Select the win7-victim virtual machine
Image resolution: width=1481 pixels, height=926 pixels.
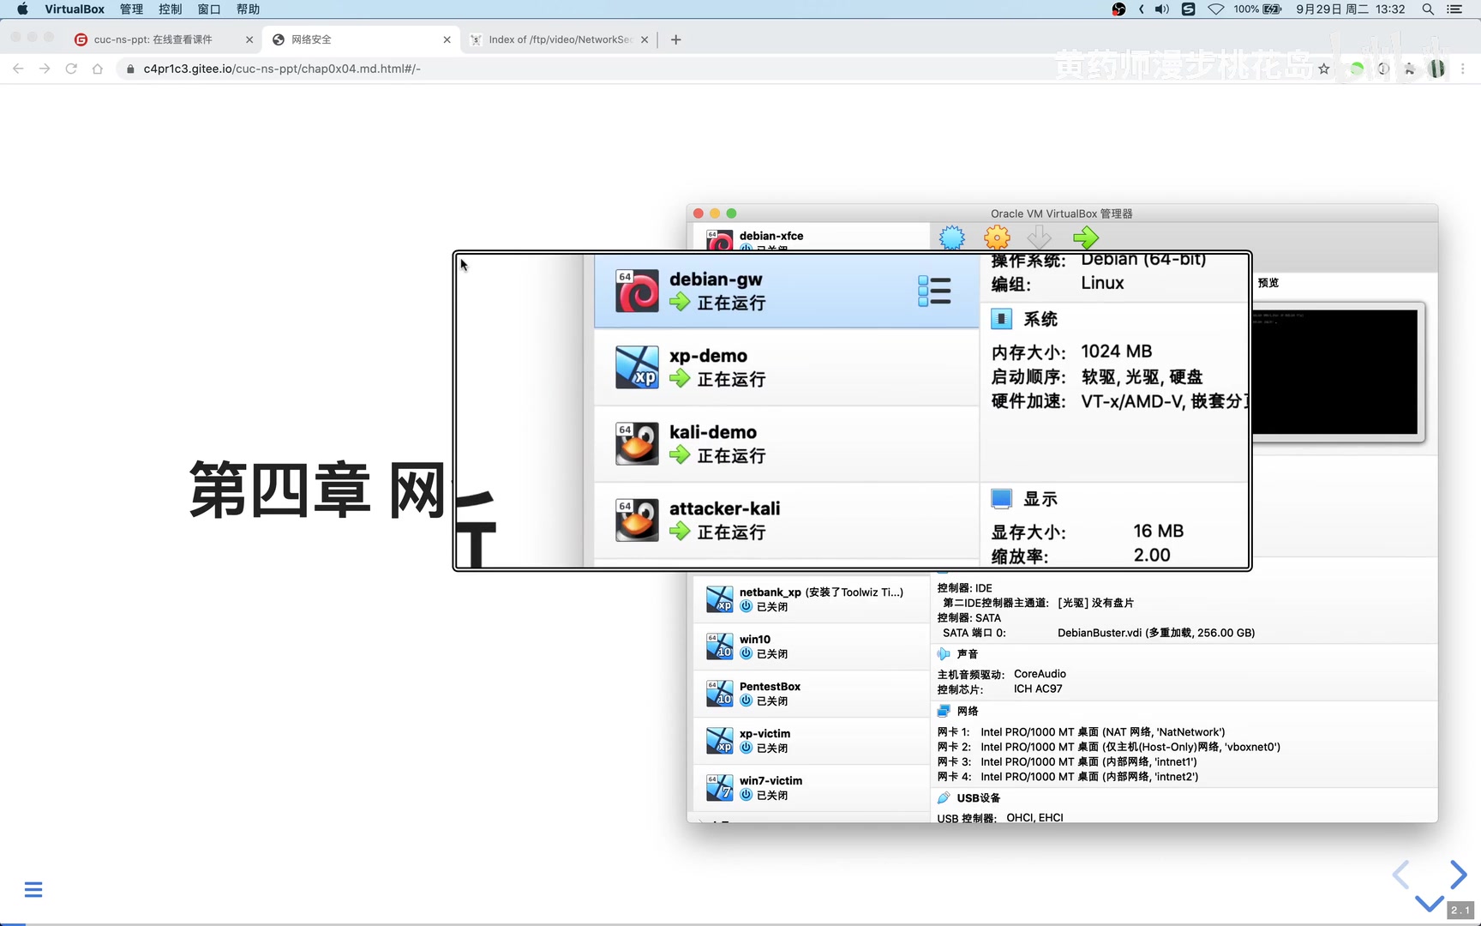pos(810,788)
